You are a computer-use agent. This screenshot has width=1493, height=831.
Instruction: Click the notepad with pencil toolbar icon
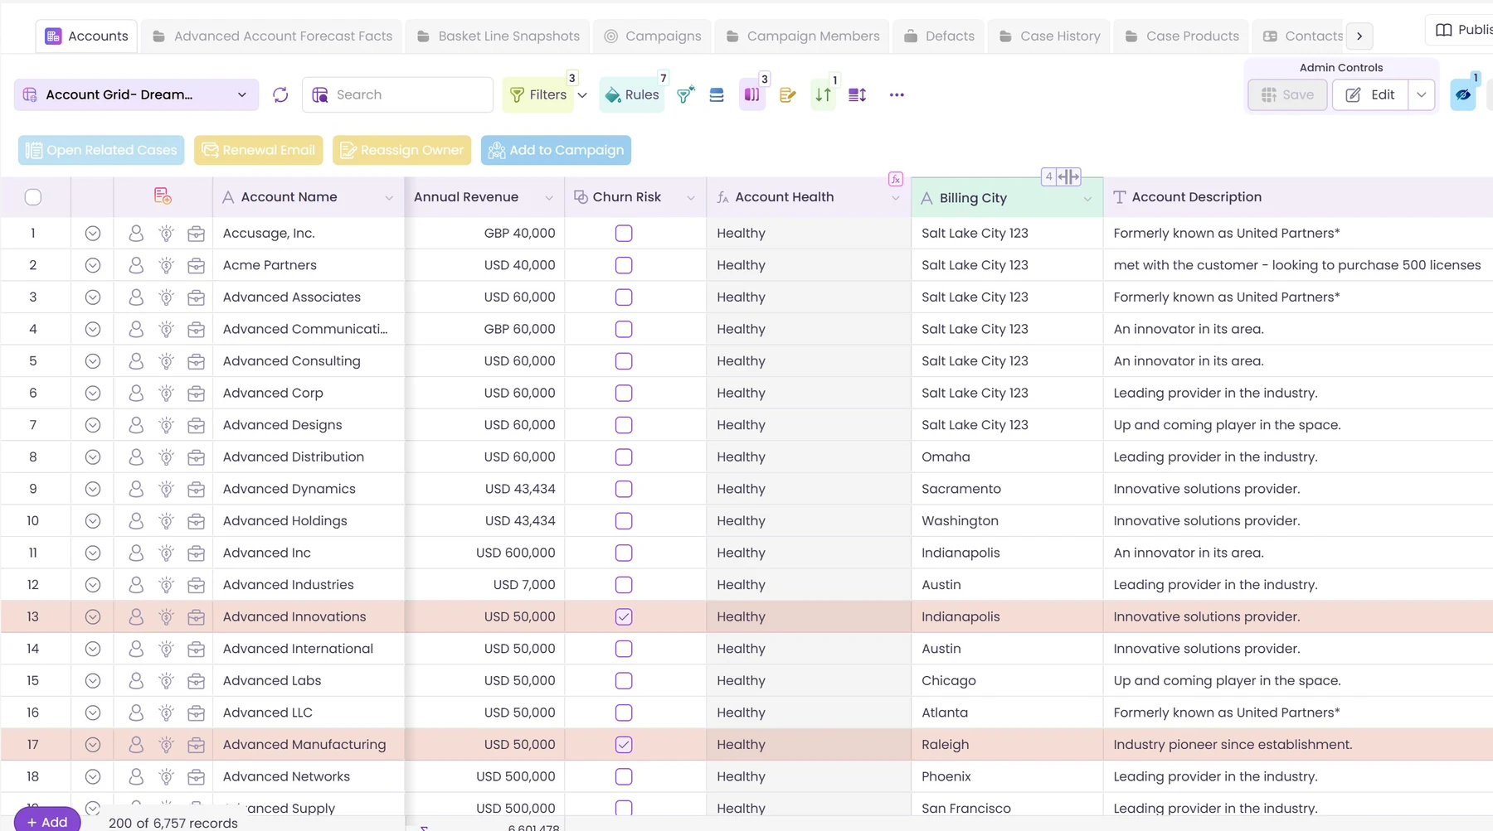[x=788, y=94]
